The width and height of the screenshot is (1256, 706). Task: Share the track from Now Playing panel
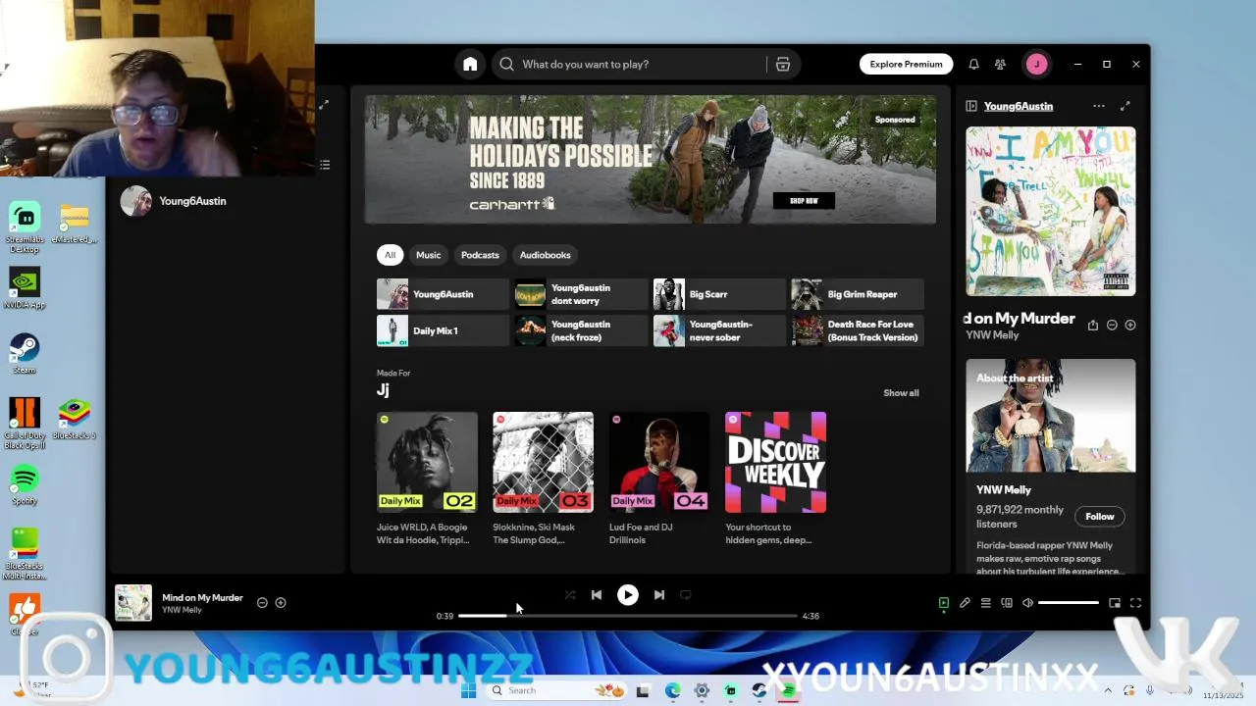point(1092,325)
